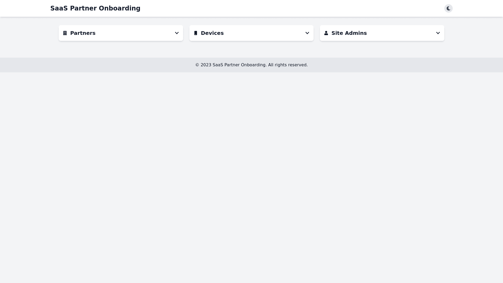Screen dimensions: 503x283
Task: Click empty middle area of Site Admins card
Action: pos(401,33)
